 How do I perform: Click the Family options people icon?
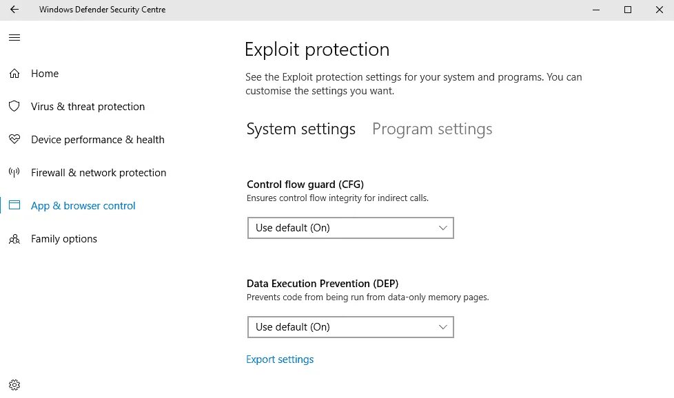click(14, 239)
